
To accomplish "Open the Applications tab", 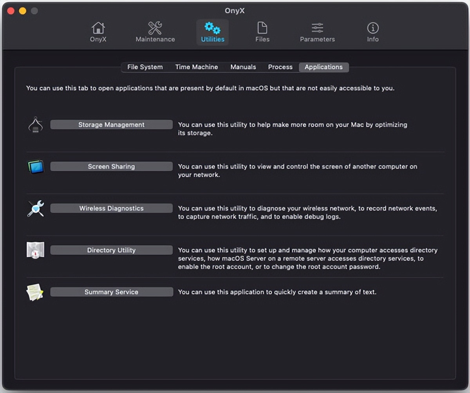I will point(324,67).
